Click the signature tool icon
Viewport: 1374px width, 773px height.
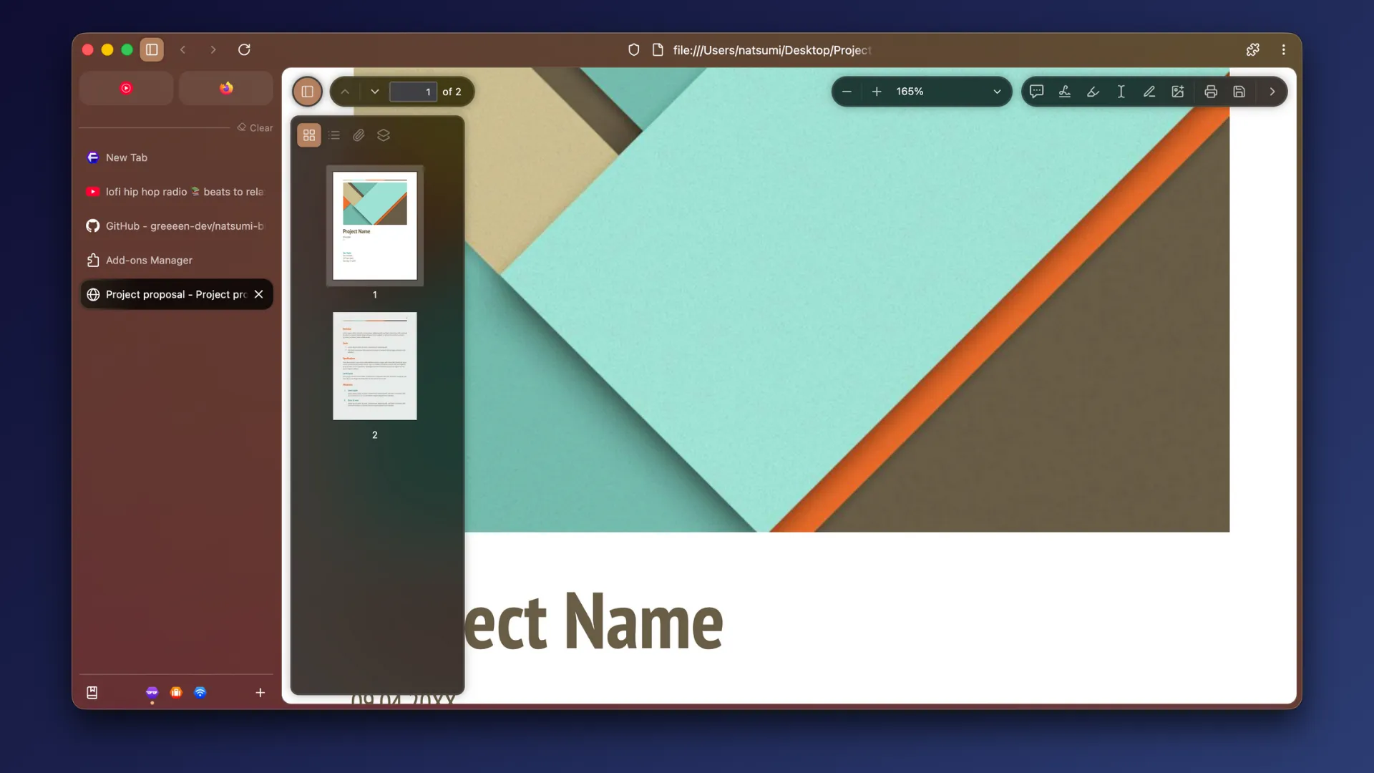tap(1065, 92)
